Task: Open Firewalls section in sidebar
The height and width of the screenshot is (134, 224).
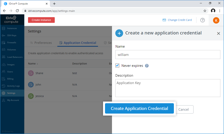Action: (x=12, y=43)
